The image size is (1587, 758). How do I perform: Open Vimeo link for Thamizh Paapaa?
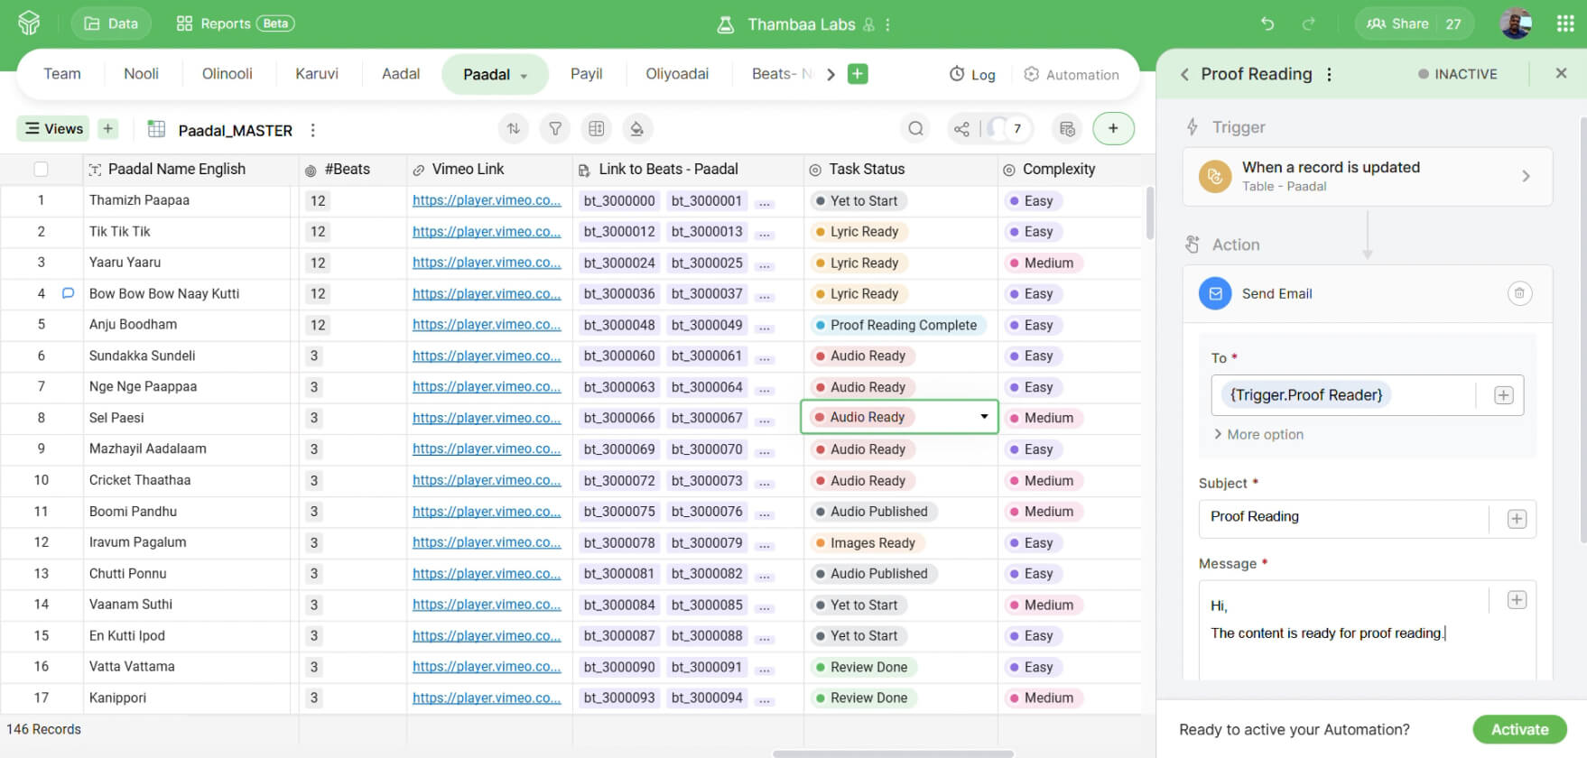pyautogui.click(x=487, y=200)
